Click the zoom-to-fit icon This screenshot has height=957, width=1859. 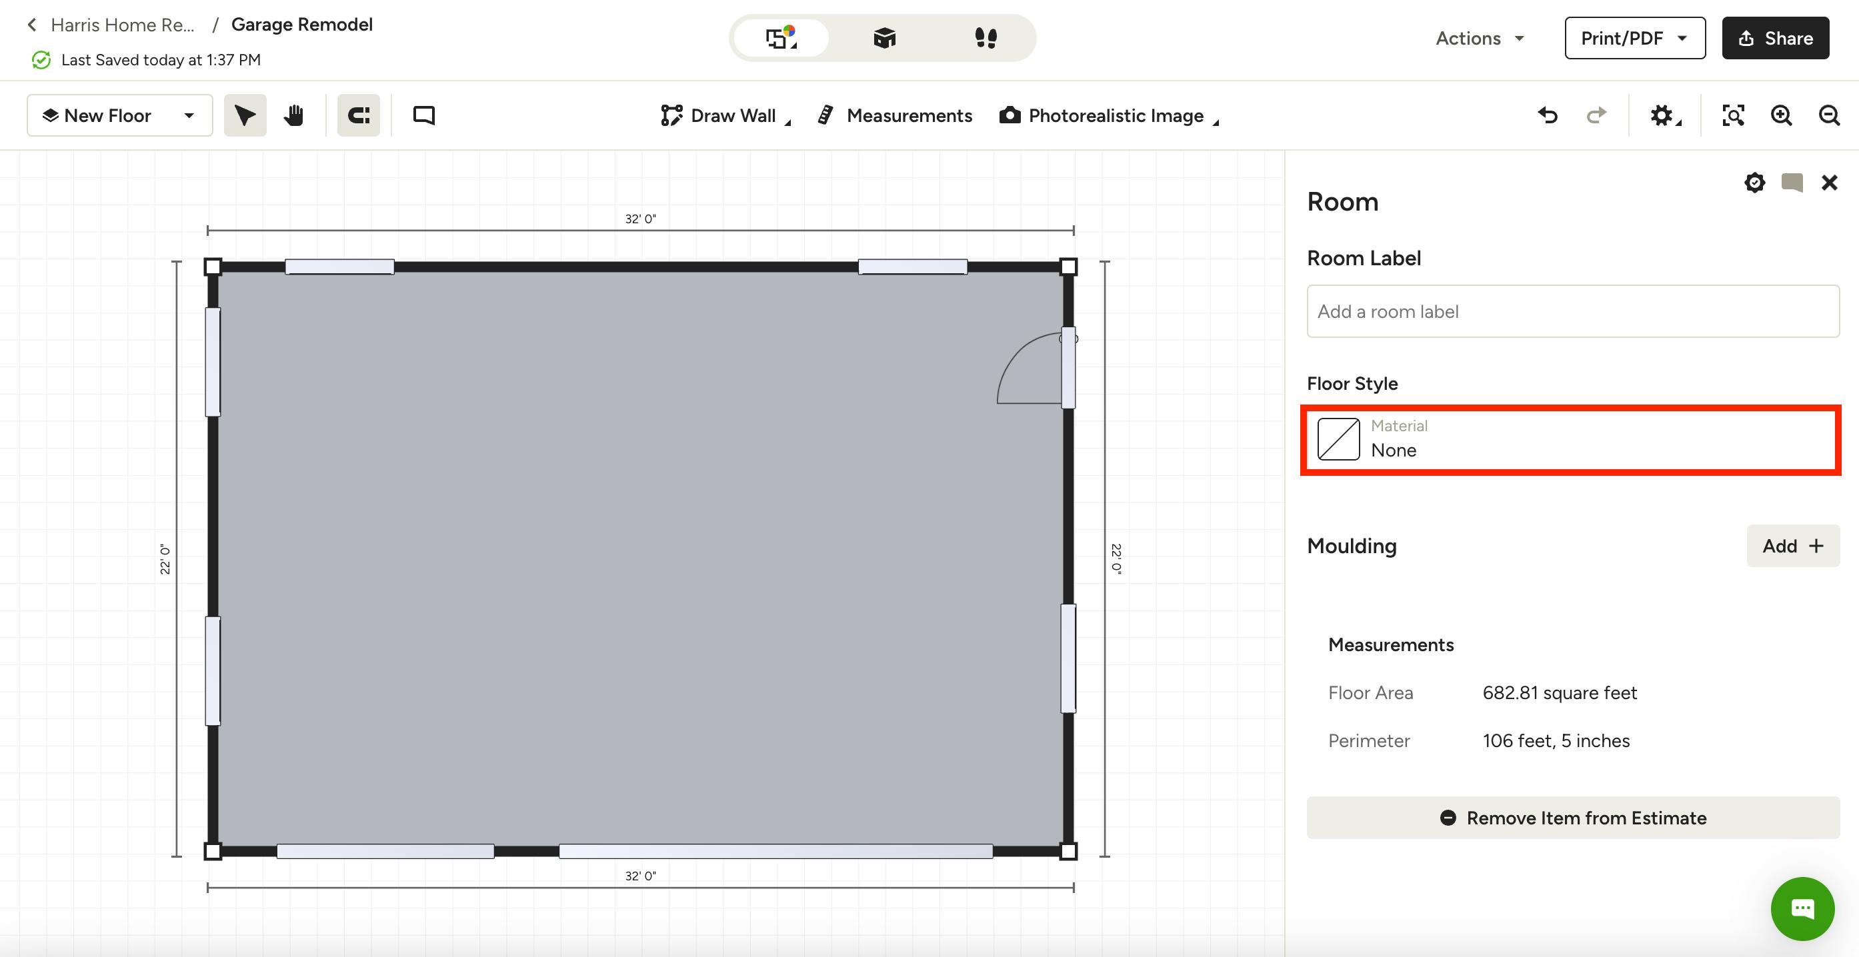point(1733,115)
